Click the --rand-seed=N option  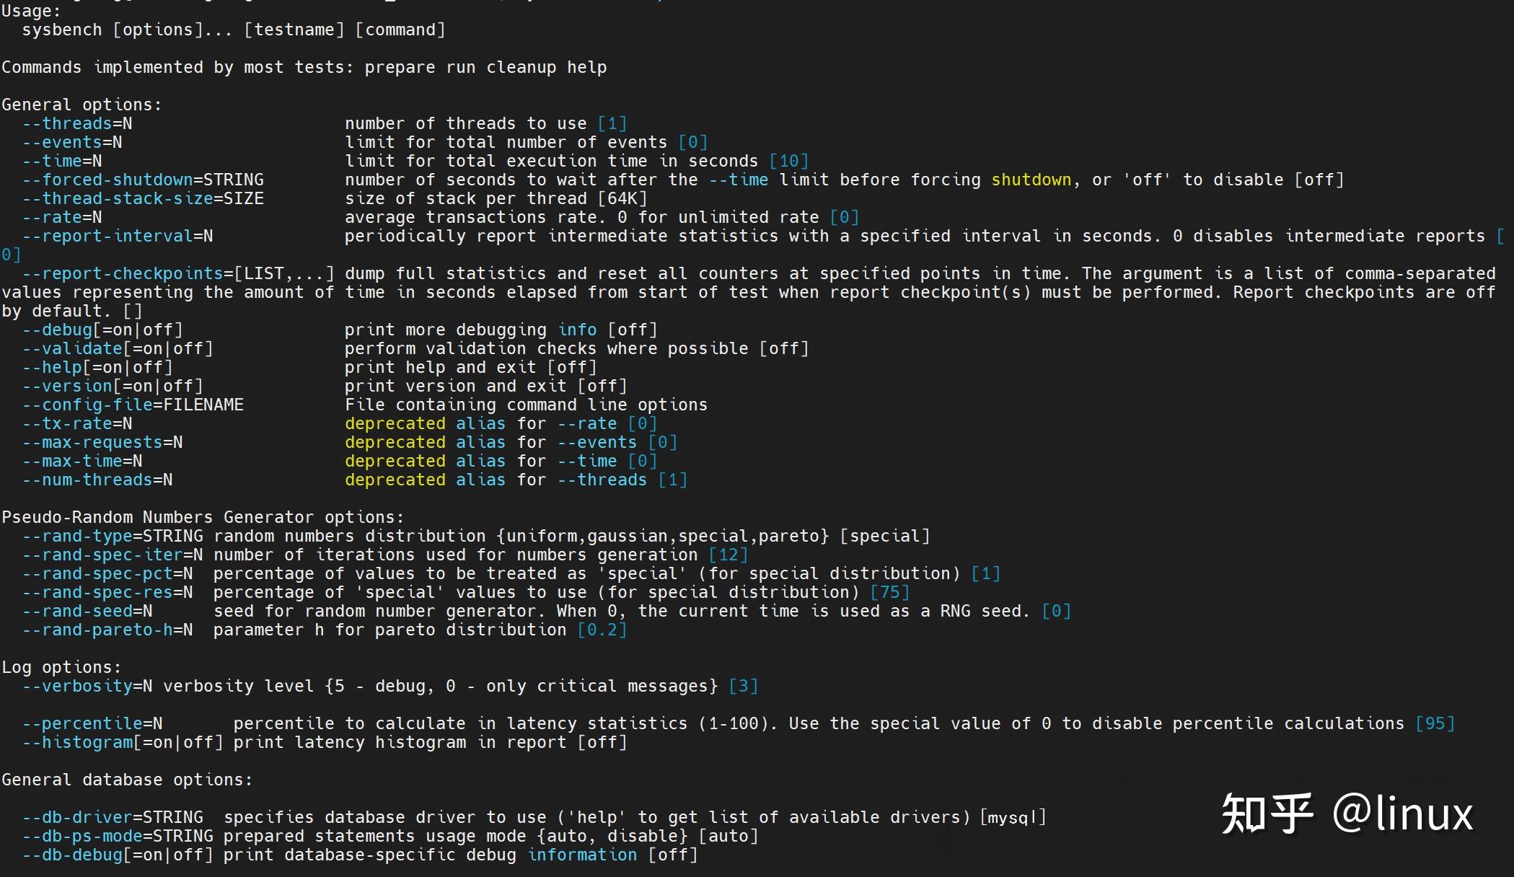pyautogui.click(x=87, y=611)
